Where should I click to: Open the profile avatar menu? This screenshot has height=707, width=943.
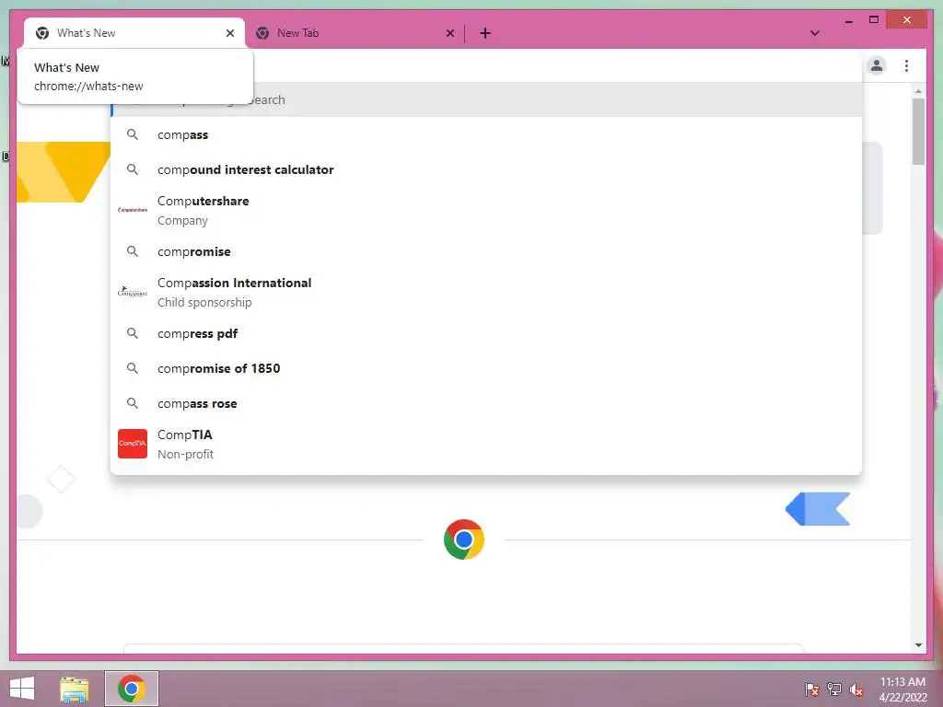point(877,65)
